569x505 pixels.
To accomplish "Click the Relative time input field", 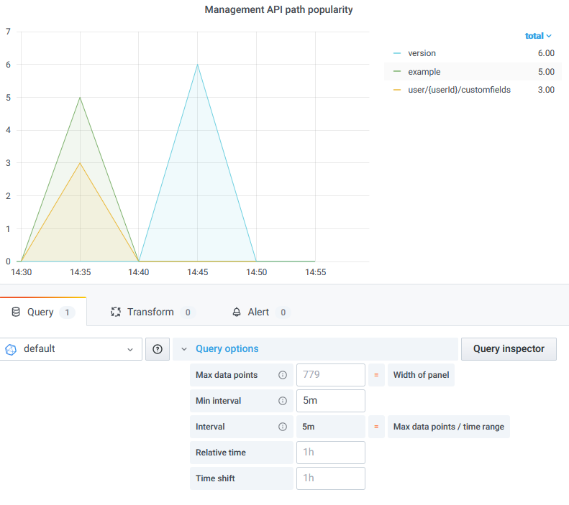I will (330, 453).
